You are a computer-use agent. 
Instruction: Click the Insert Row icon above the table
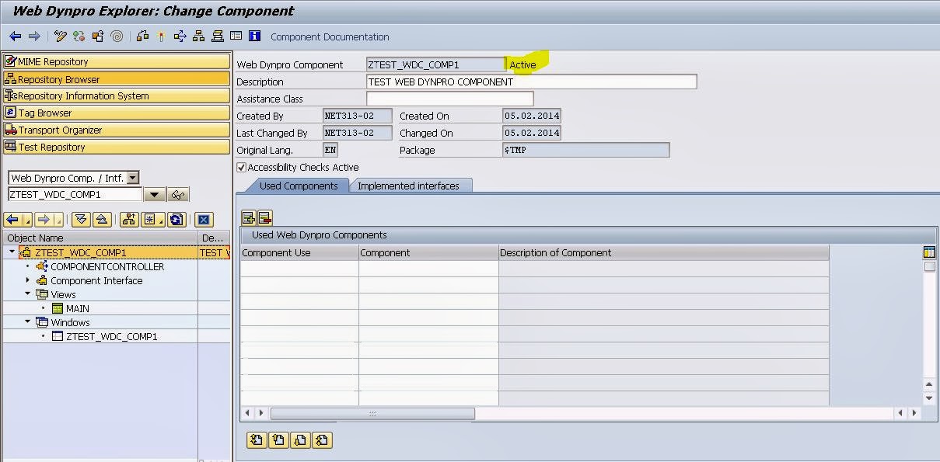(250, 217)
